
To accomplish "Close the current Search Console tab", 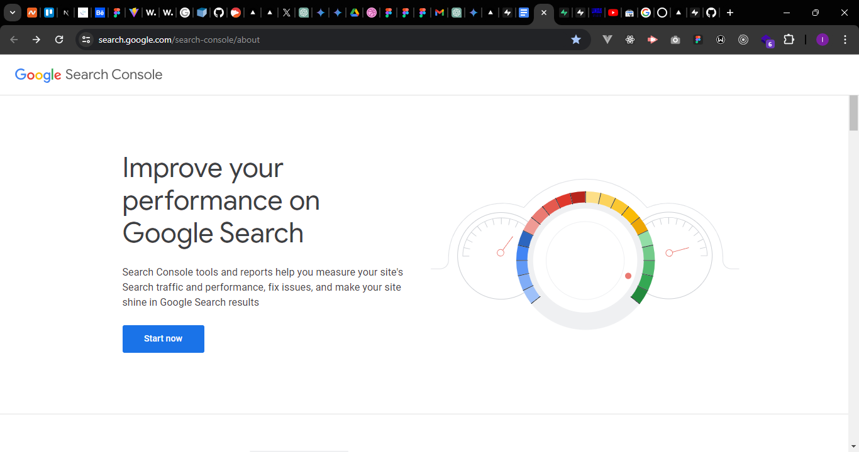I will pos(544,13).
